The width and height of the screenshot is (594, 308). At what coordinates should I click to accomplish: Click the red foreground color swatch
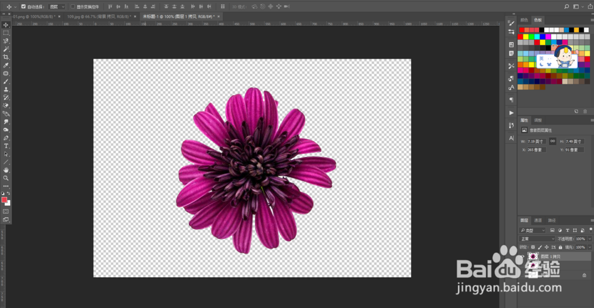(5, 200)
